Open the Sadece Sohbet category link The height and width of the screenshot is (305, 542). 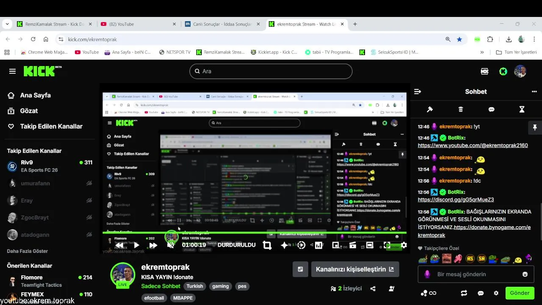(160, 286)
